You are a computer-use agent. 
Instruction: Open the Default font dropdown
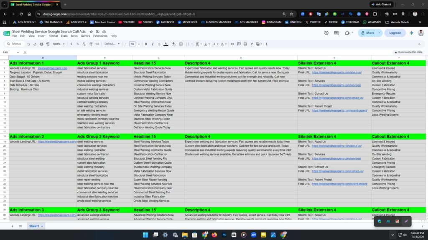(112, 44)
